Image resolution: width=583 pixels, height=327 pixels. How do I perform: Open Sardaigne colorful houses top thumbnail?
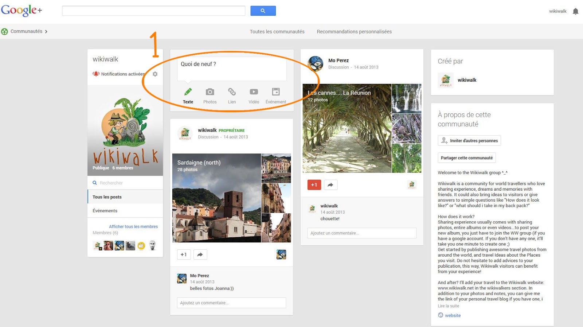tap(276, 168)
